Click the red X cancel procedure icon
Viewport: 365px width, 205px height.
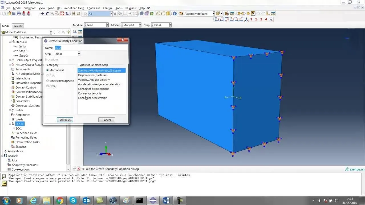79,169
